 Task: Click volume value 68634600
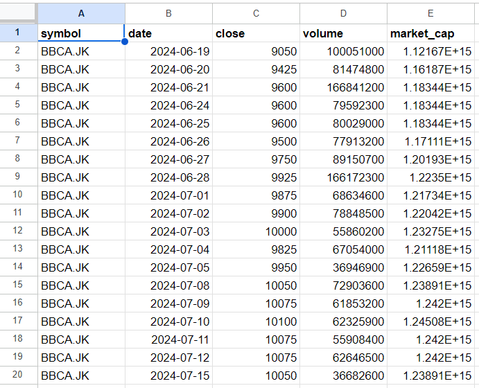pyautogui.click(x=343, y=195)
